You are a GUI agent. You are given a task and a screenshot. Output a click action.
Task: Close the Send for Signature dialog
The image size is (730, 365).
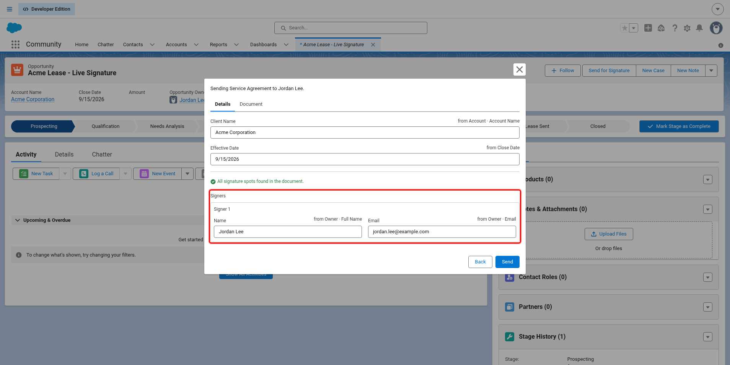[519, 69]
